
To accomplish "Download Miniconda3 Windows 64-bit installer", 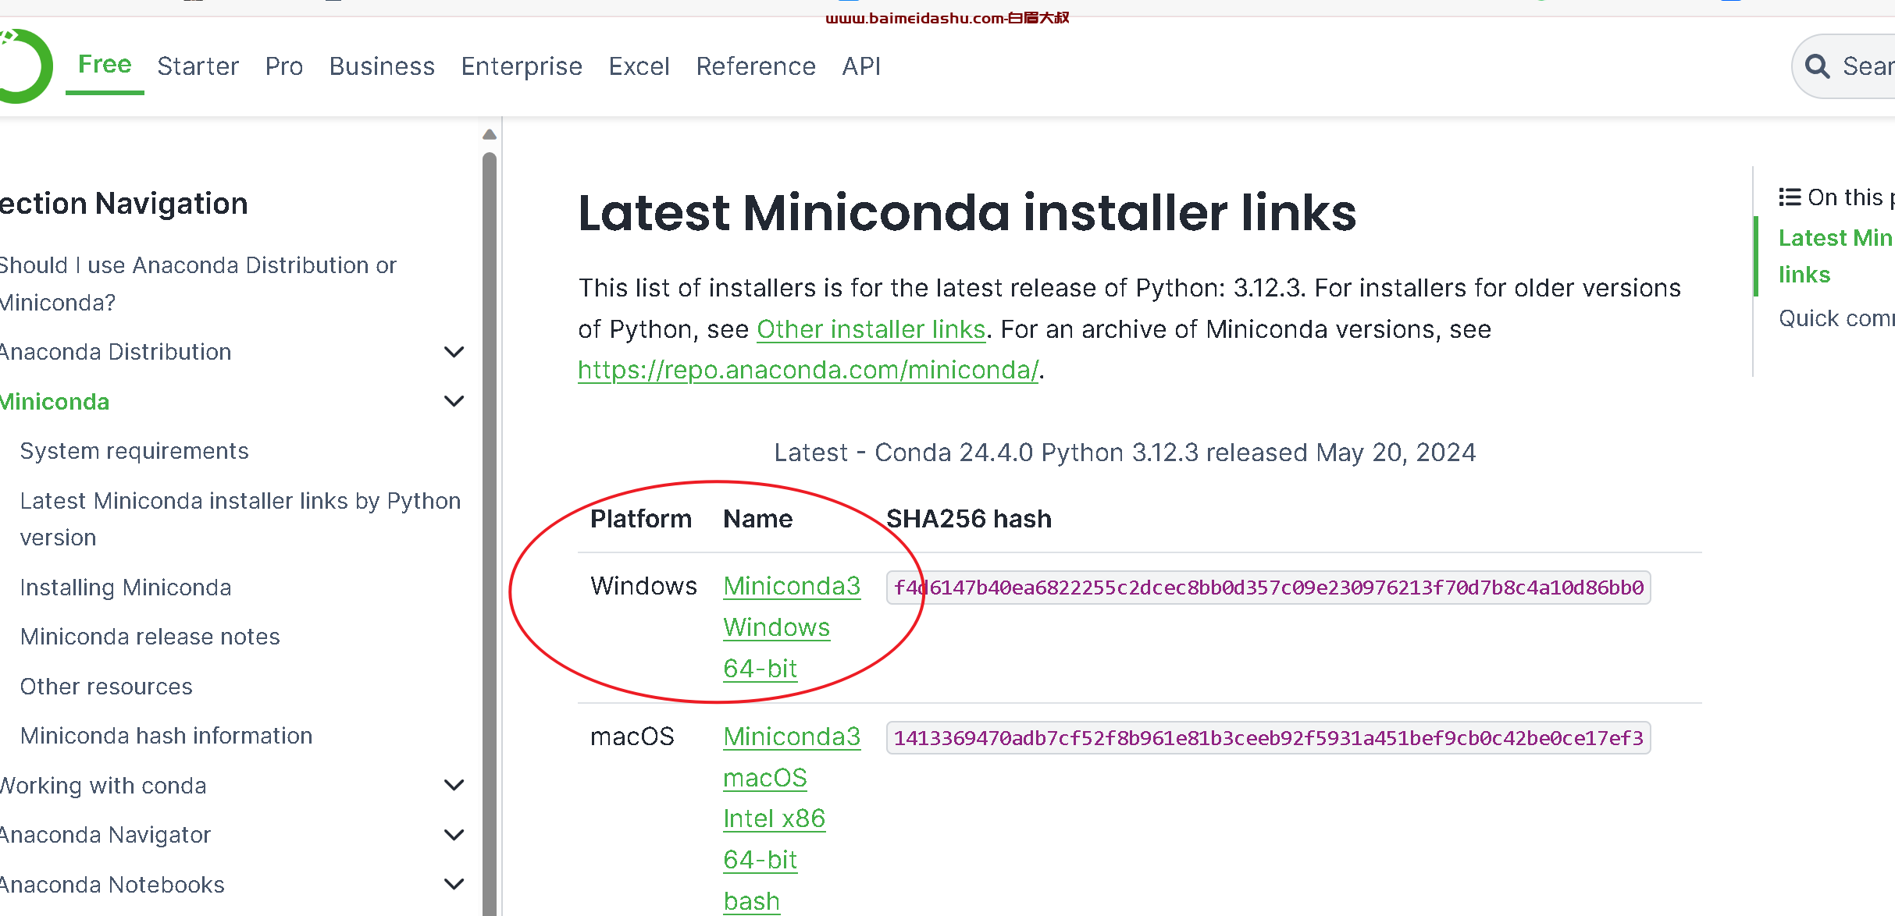I will click(x=792, y=627).
